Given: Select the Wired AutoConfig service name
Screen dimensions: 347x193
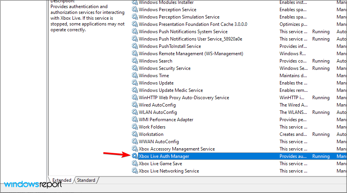Looking at the screenshot, I should point(157,105).
